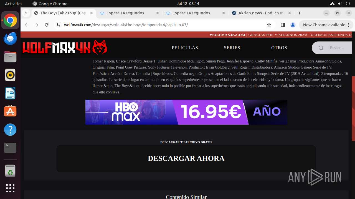The width and height of the screenshot is (355, 199).
Task: Open the PELICULAS menu
Action: click(x=185, y=48)
